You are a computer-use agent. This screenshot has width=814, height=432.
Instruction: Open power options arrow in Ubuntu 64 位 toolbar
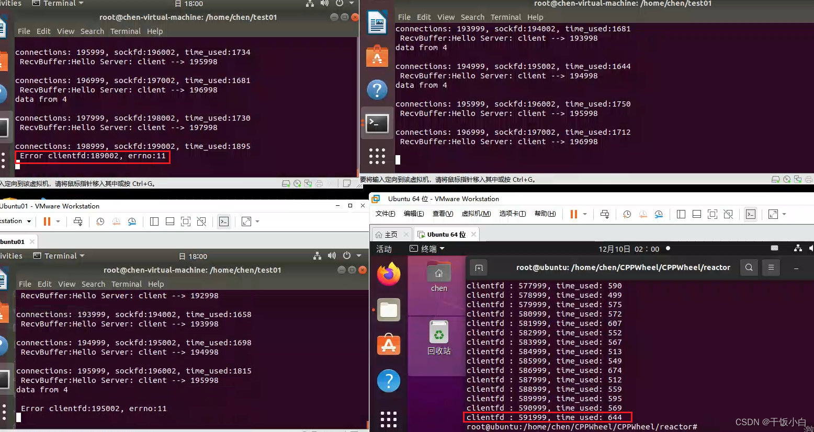[x=585, y=214]
